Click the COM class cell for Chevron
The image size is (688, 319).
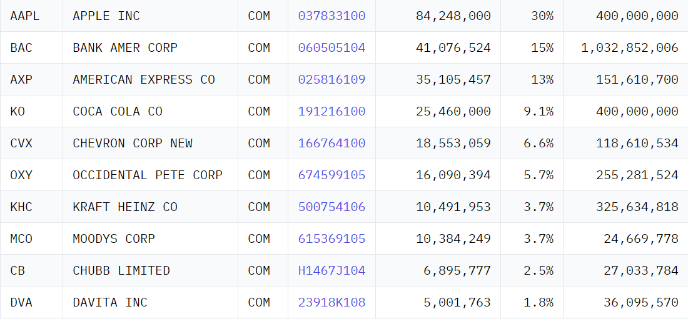(x=263, y=143)
